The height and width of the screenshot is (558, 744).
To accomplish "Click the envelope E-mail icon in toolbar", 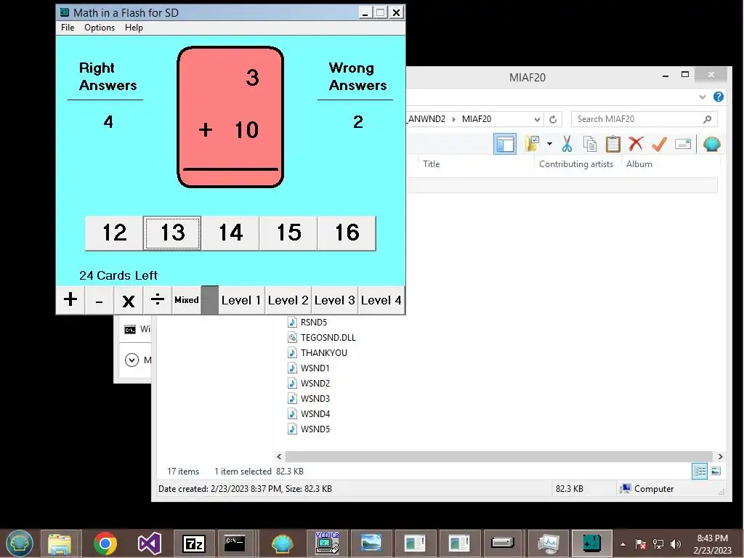I will click(x=683, y=144).
